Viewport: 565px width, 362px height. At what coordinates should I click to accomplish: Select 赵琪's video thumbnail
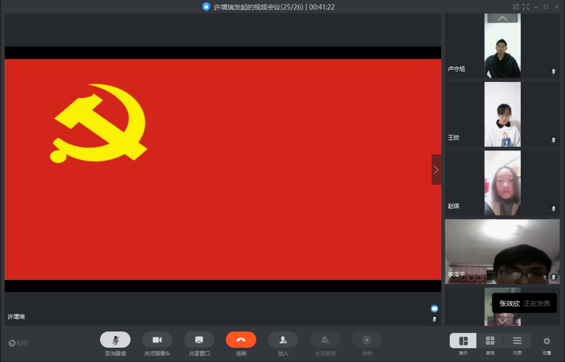(x=502, y=183)
